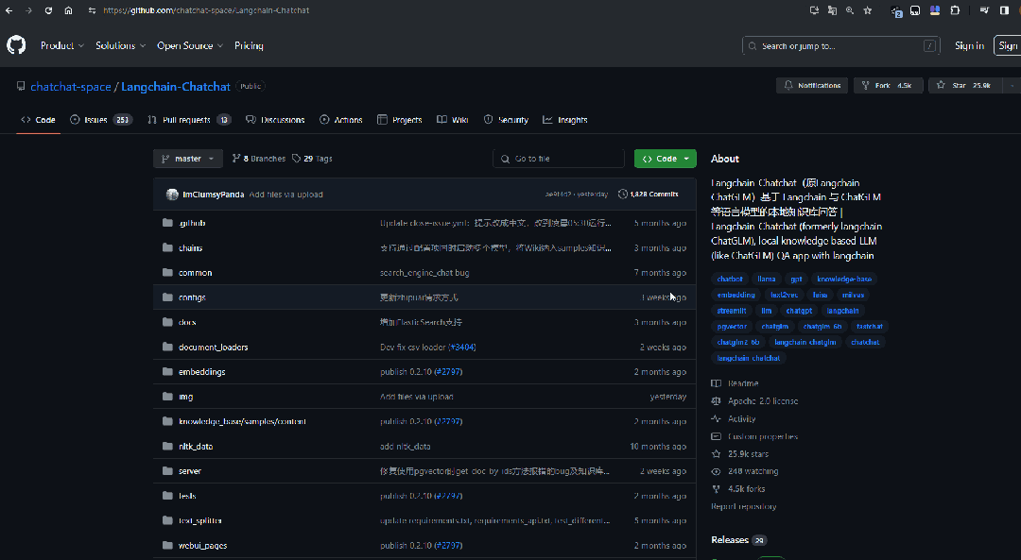The image size is (1021, 560).
Task: Click ImClumsyPanda's avatar image
Action: (x=172, y=194)
